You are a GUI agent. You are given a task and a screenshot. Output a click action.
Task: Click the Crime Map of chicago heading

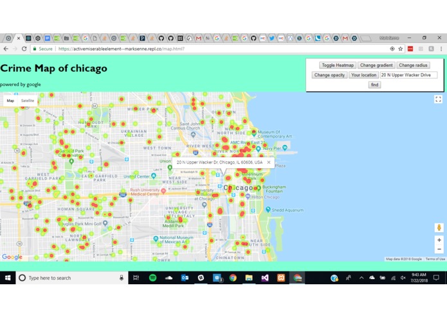[x=53, y=68]
